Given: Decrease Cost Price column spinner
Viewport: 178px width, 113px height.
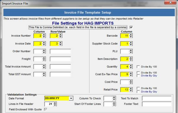Looking at the screenshot, I should [131, 83].
